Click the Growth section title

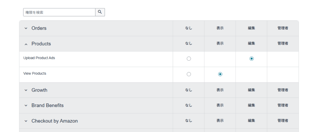(x=39, y=90)
